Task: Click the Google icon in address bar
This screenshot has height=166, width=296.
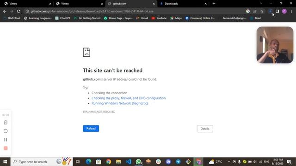Action: (248, 11)
